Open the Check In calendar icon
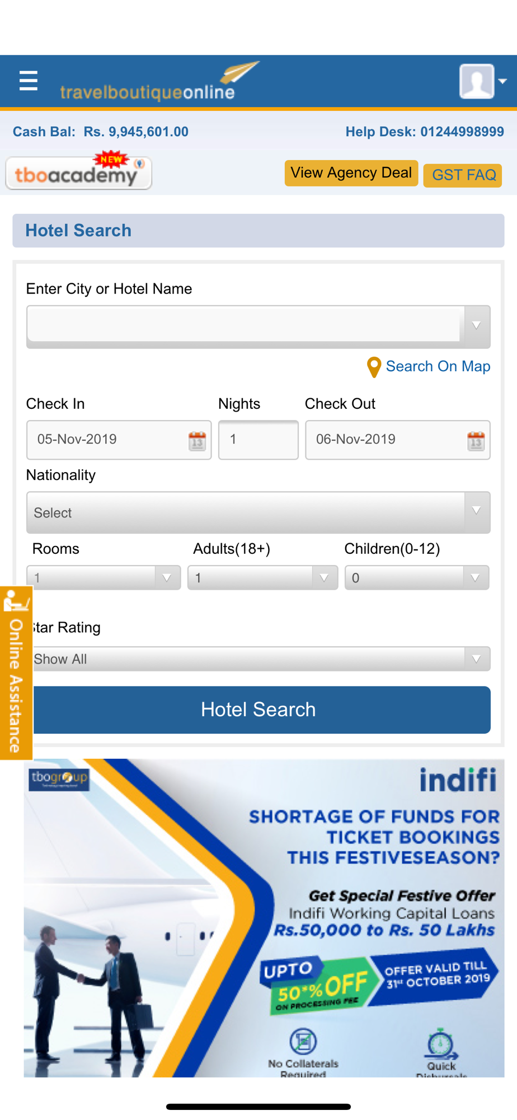Viewport: 517px width, 1120px height. [x=197, y=441]
